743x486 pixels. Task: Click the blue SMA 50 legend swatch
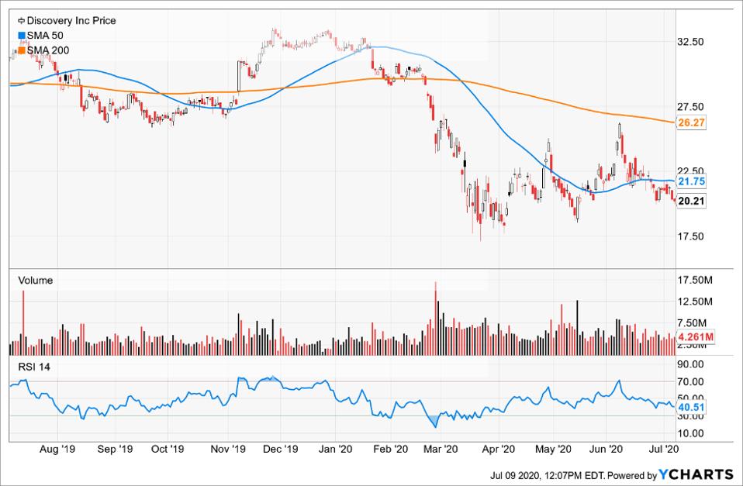pos(21,36)
